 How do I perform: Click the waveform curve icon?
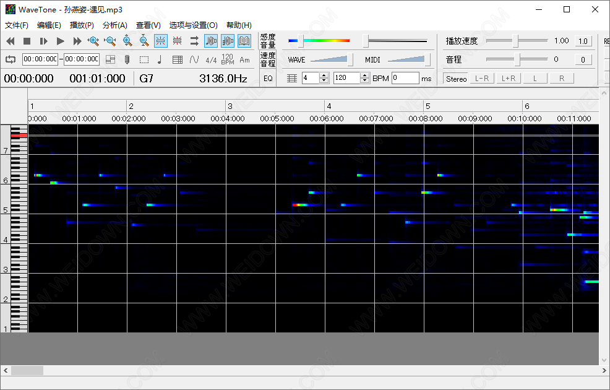pos(194,59)
